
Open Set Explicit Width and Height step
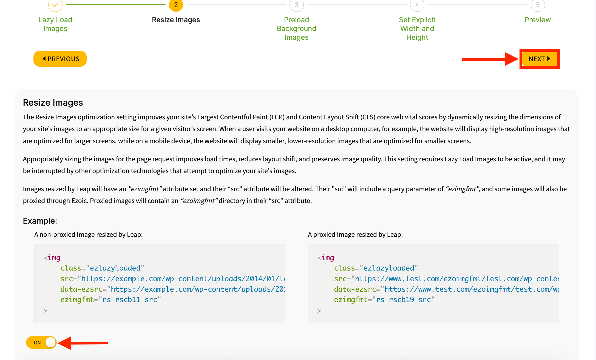pyautogui.click(x=417, y=29)
